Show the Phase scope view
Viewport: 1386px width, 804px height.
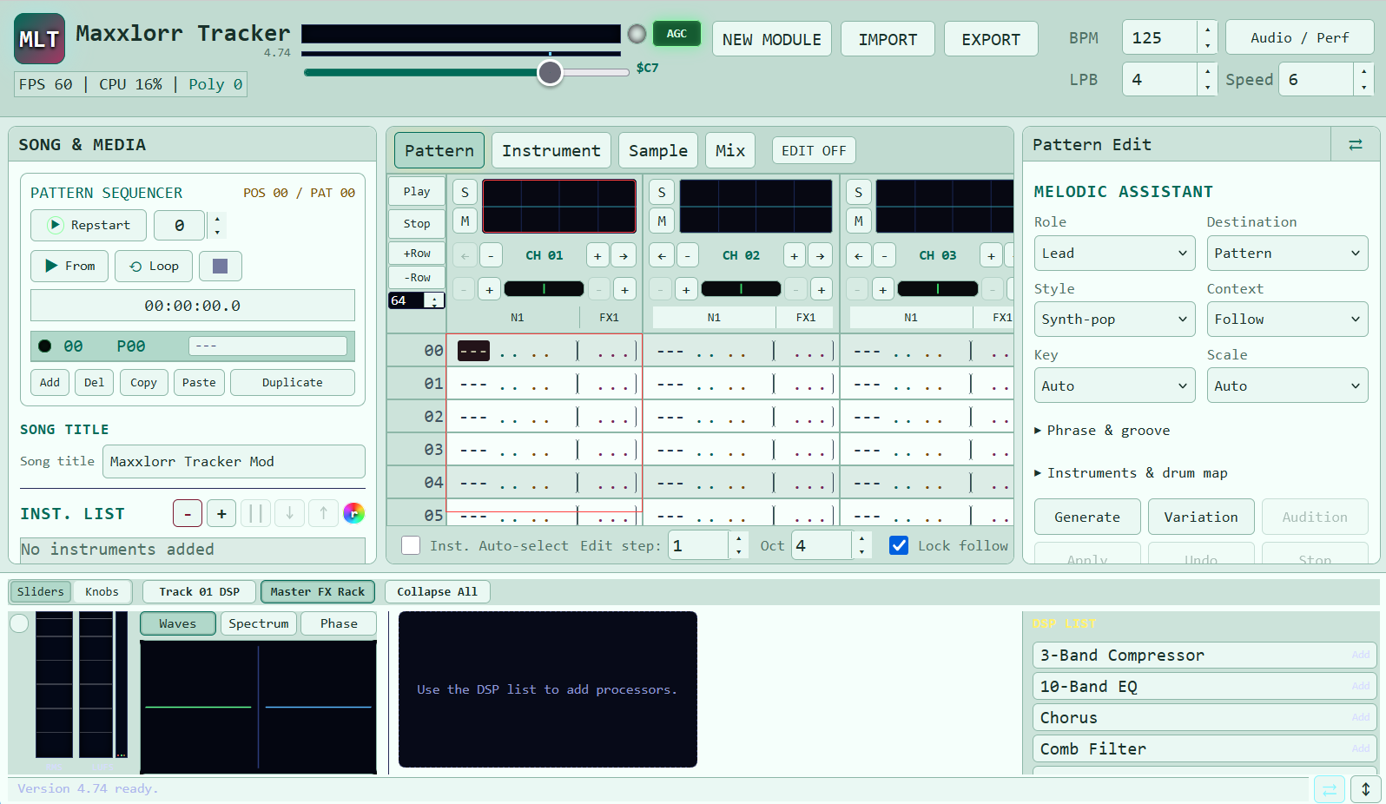tap(339, 623)
